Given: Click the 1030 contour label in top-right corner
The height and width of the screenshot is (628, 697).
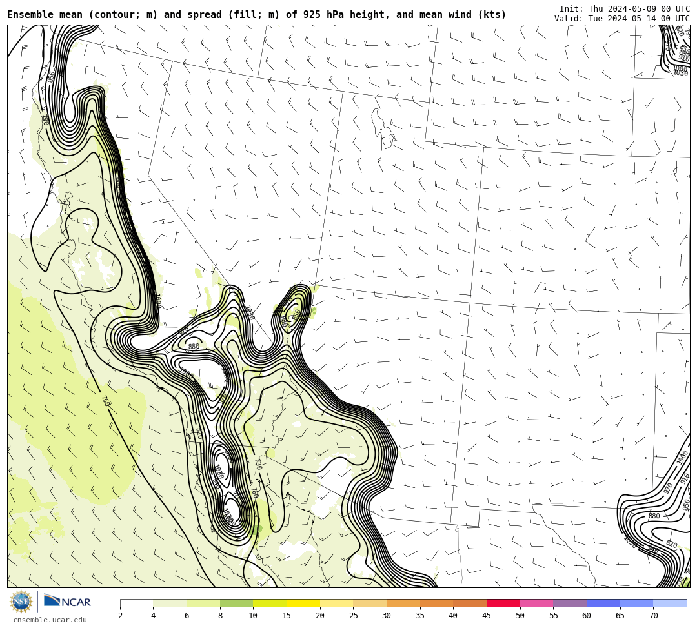Looking at the screenshot, I should [681, 73].
